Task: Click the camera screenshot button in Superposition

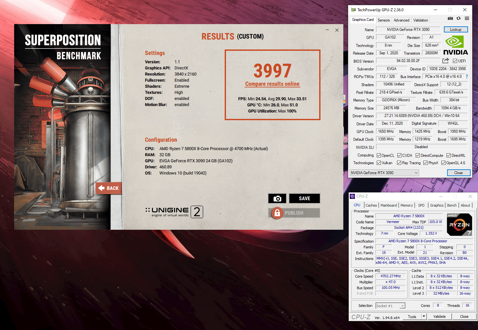Action: coord(277,199)
